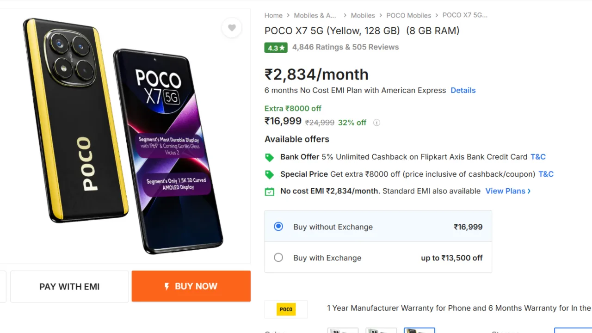The image size is (592, 333).
Task: Open Bank Offer T&C link
Action: (x=538, y=157)
